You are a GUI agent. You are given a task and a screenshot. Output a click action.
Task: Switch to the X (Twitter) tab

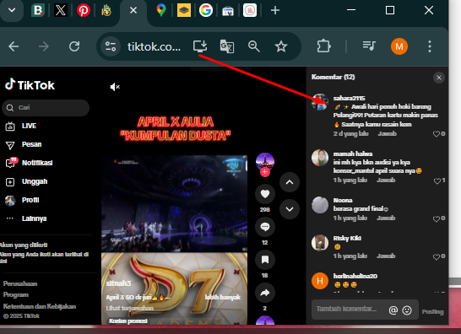[61, 10]
